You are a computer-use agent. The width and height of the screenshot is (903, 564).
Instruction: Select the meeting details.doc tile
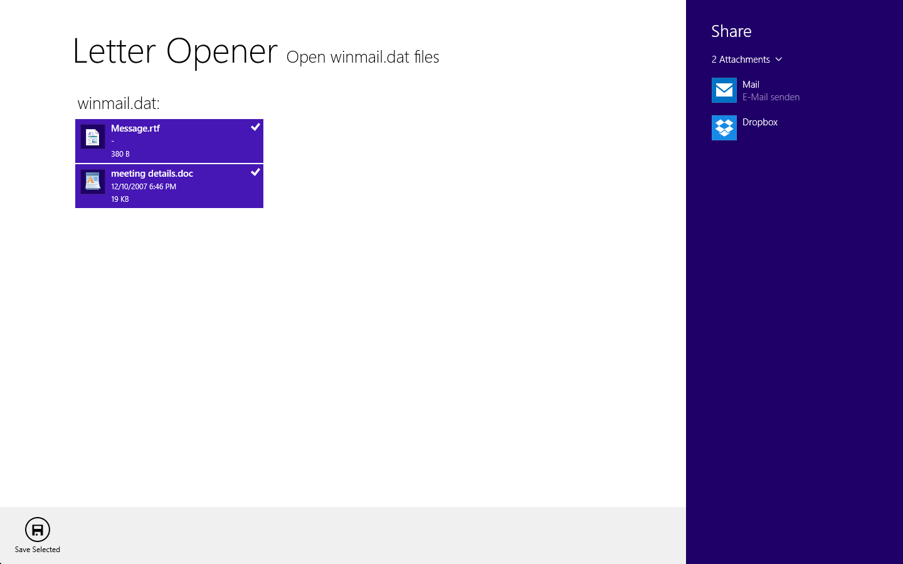coord(169,186)
